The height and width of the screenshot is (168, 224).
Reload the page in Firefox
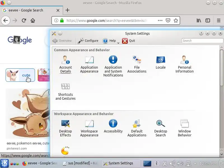24,20
